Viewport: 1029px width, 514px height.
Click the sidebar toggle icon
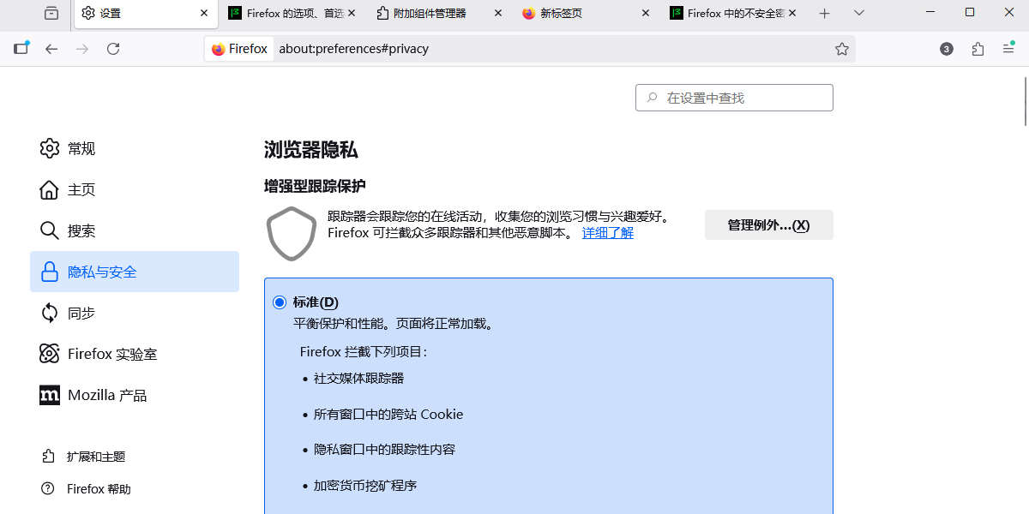21,49
